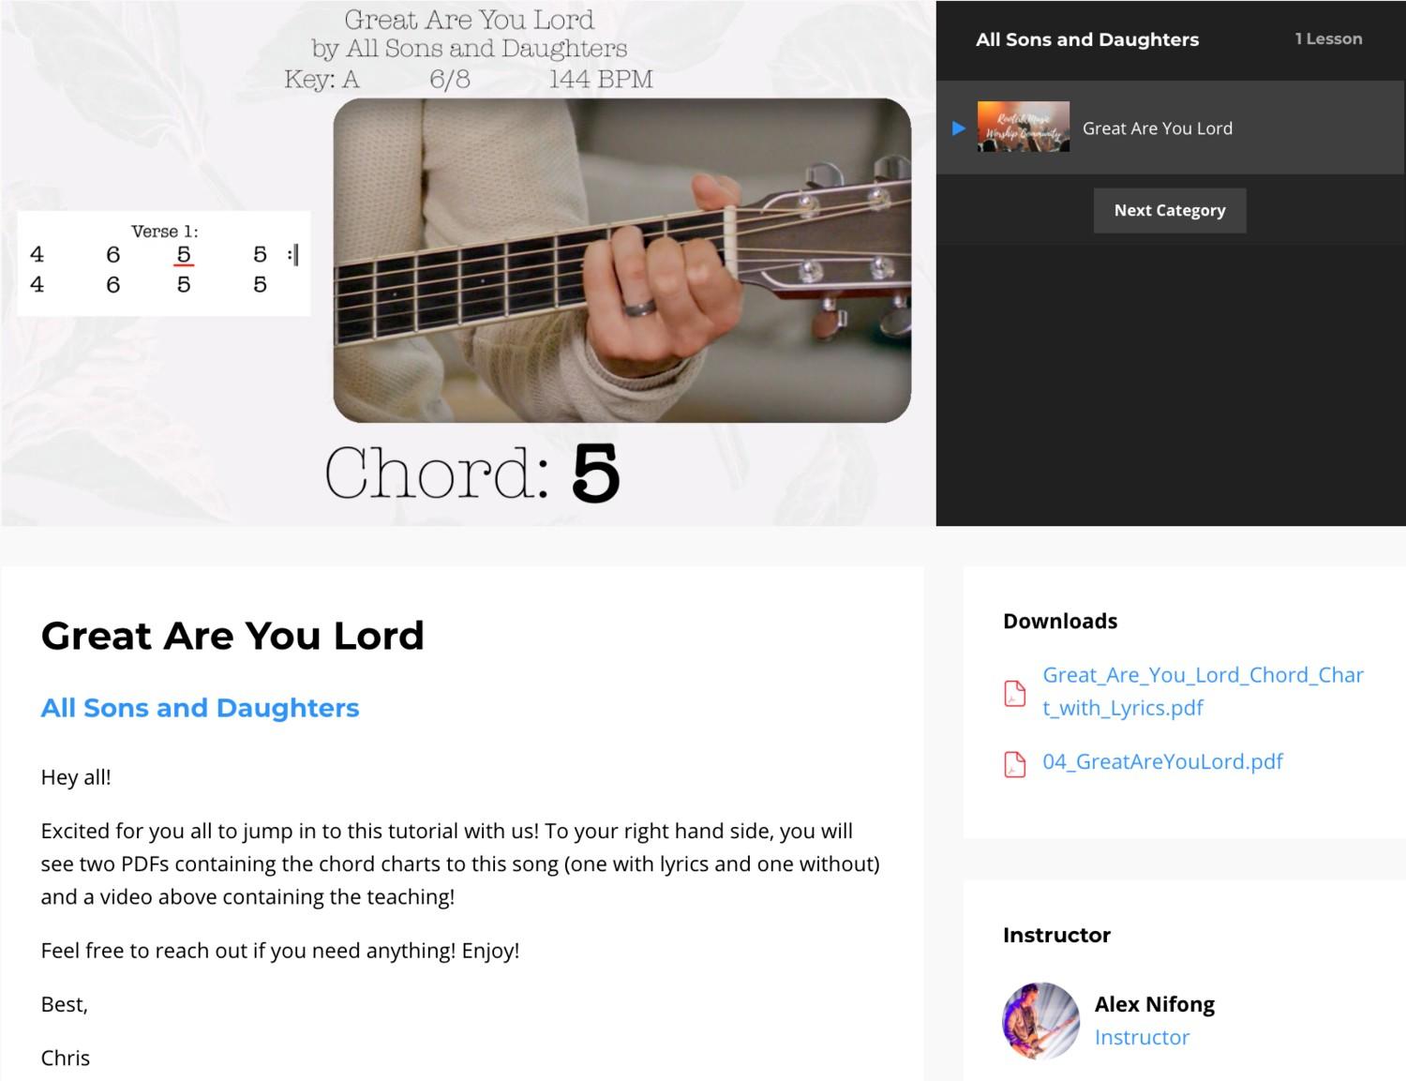Click Alex Nifong's instructor avatar

tap(1040, 1021)
